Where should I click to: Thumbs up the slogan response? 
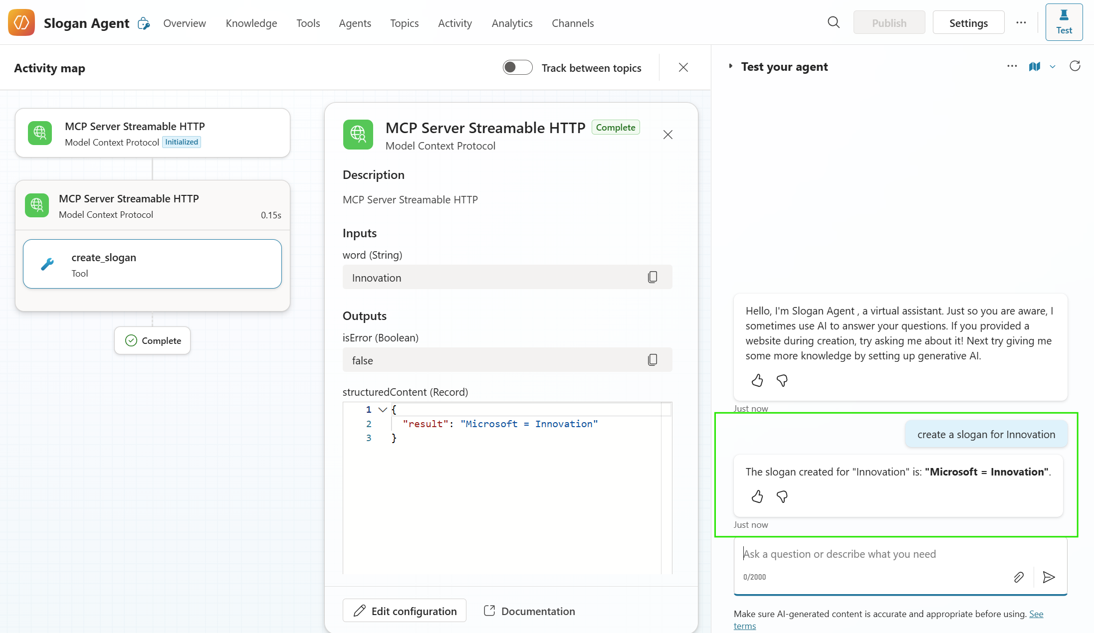pos(757,496)
